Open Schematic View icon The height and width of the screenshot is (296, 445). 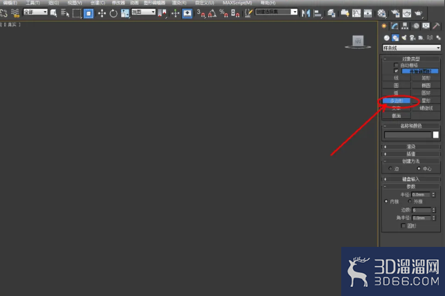(x=367, y=13)
